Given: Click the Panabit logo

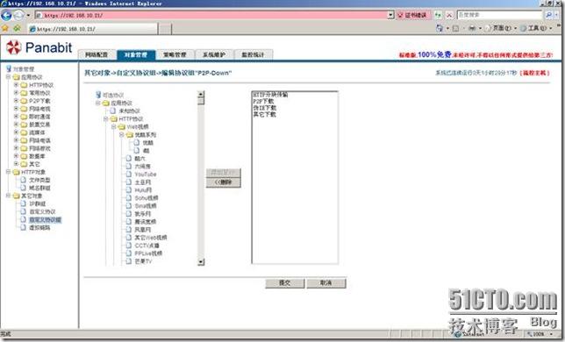Looking at the screenshot, I should (39, 47).
